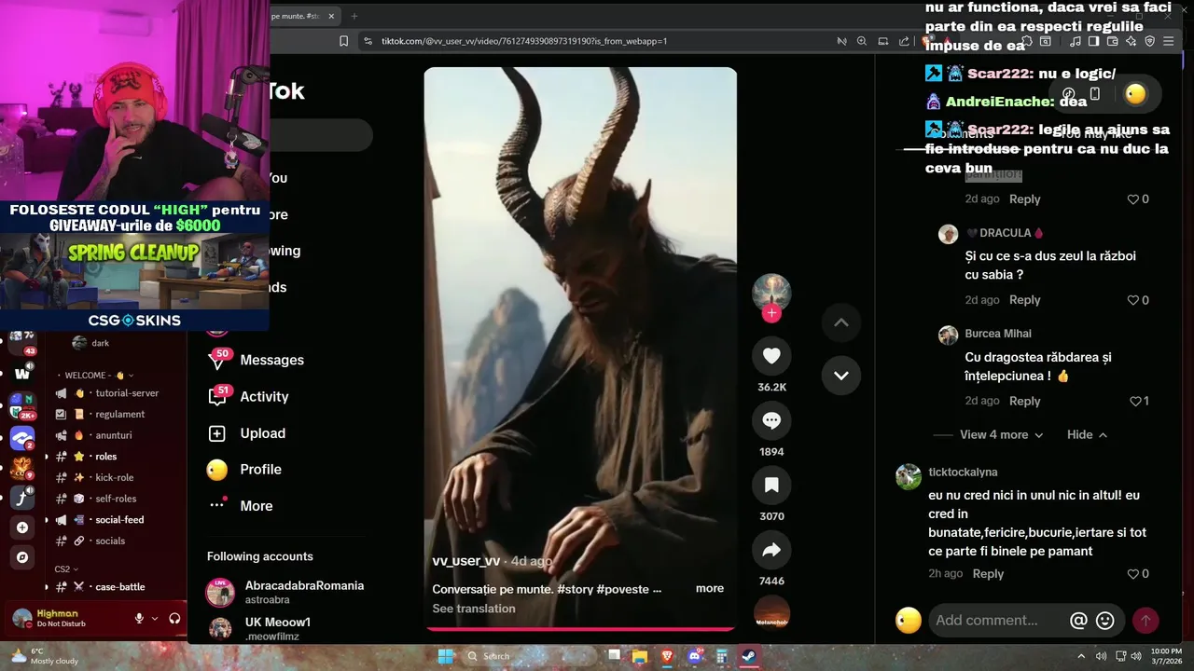This screenshot has height=671, width=1194.
Task: Open ticktockalyna's avatar
Action: (909, 476)
